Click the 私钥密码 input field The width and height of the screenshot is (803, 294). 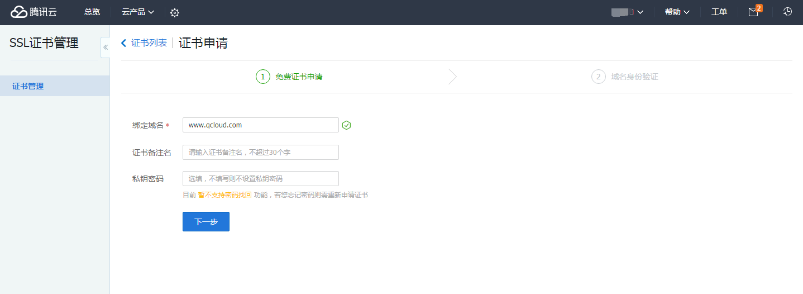coord(260,179)
